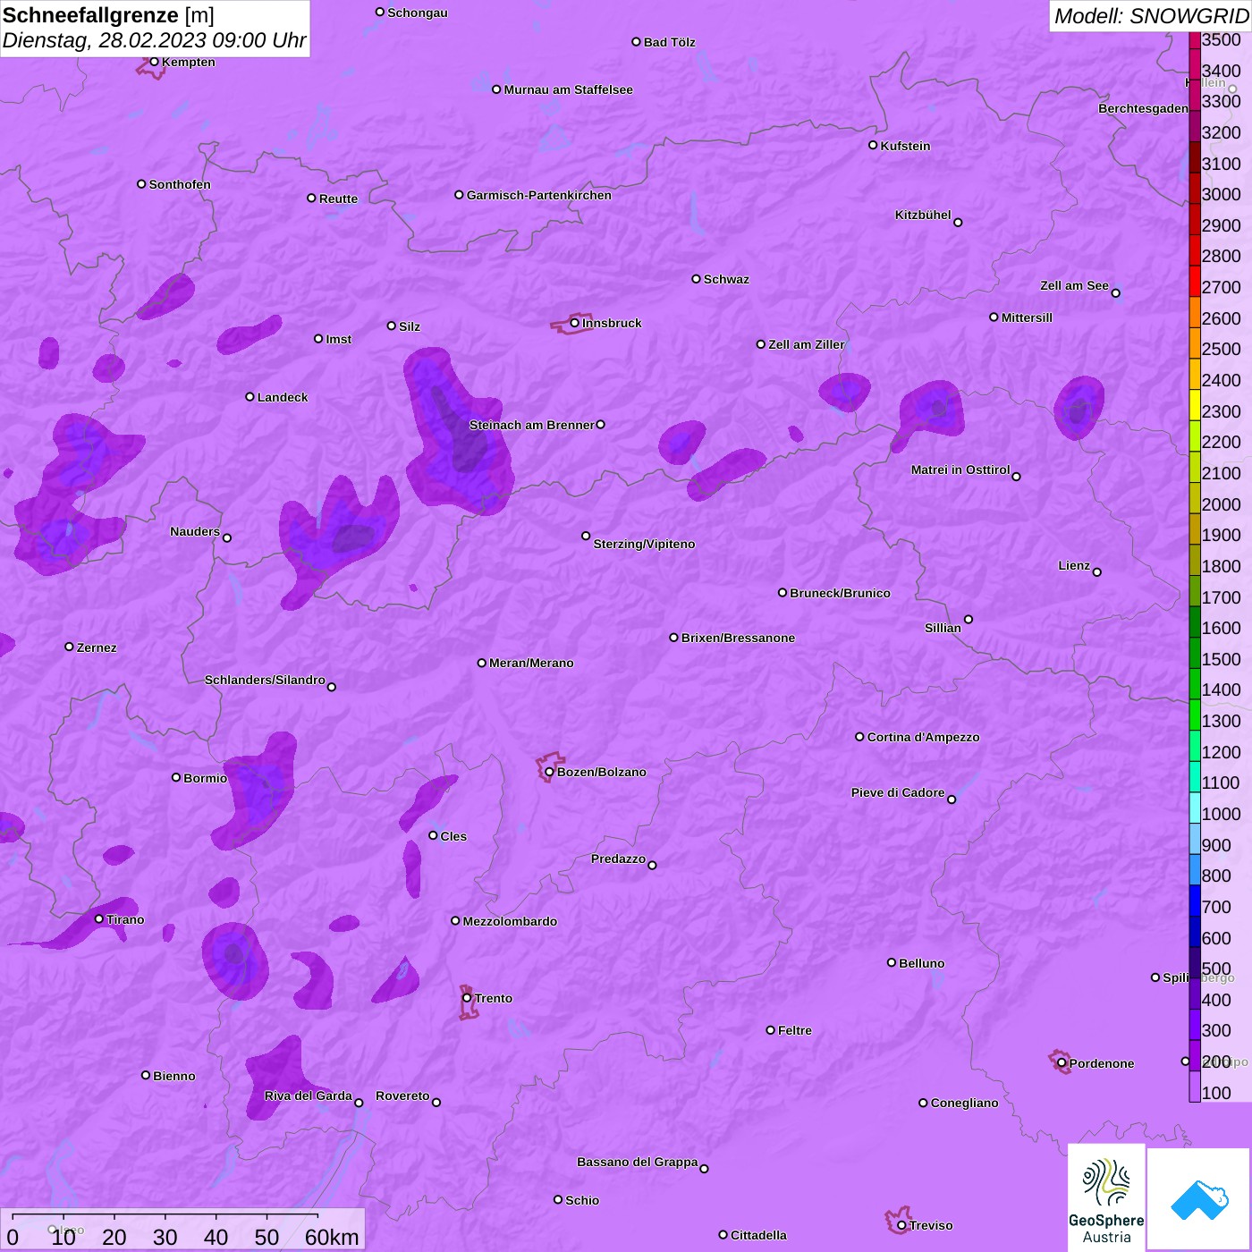
Task: Click the Cortina d'Ampezzo label
Action: point(923,737)
